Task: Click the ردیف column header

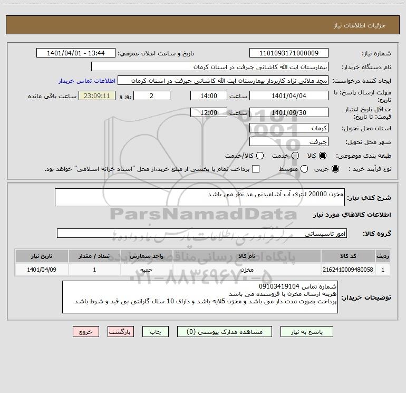Action: pyautogui.click(x=383, y=256)
